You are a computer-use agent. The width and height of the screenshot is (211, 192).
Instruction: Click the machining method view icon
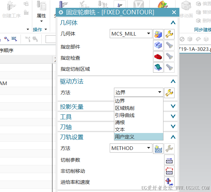[14, 39]
